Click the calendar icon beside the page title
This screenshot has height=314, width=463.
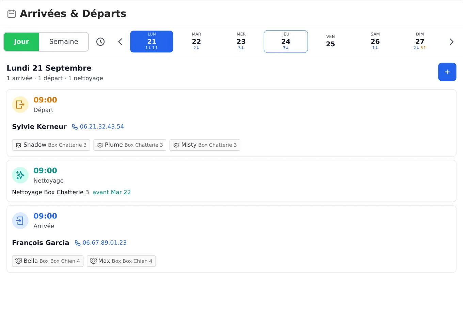pyautogui.click(x=12, y=14)
